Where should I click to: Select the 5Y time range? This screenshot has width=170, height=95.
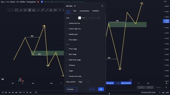[x=27, y=92]
